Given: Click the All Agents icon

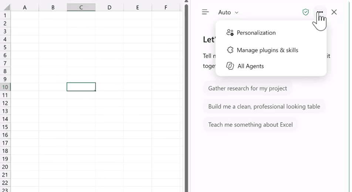Looking at the screenshot, I should (230, 66).
